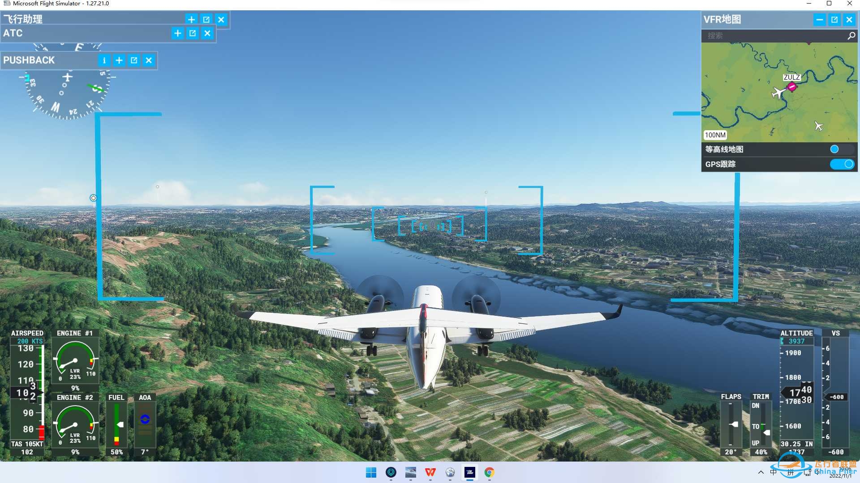Click the ATC panel title
The image size is (860, 483).
click(x=13, y=33)
